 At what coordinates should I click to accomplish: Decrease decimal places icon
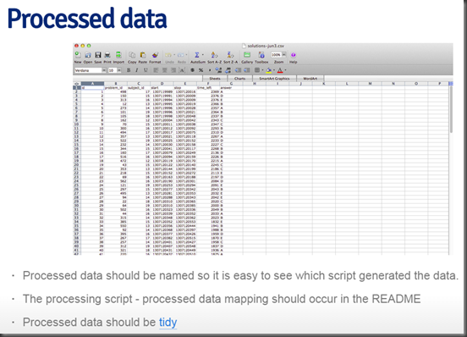[x=228, y=70]
